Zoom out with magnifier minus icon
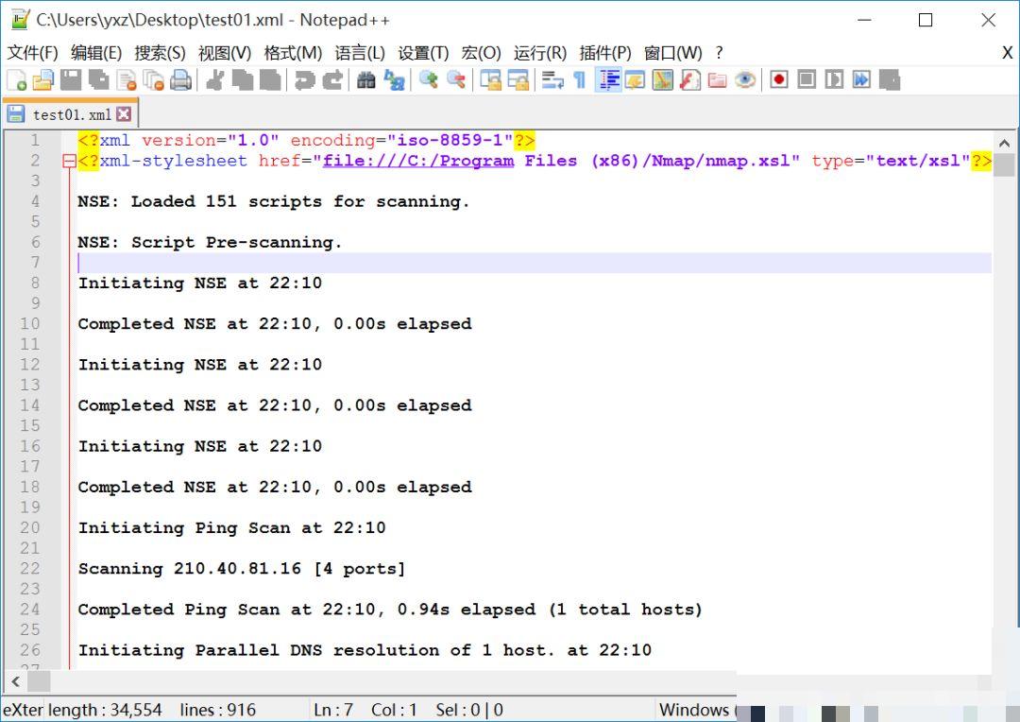The image size is (1020, 722). [x=456, y=80]
